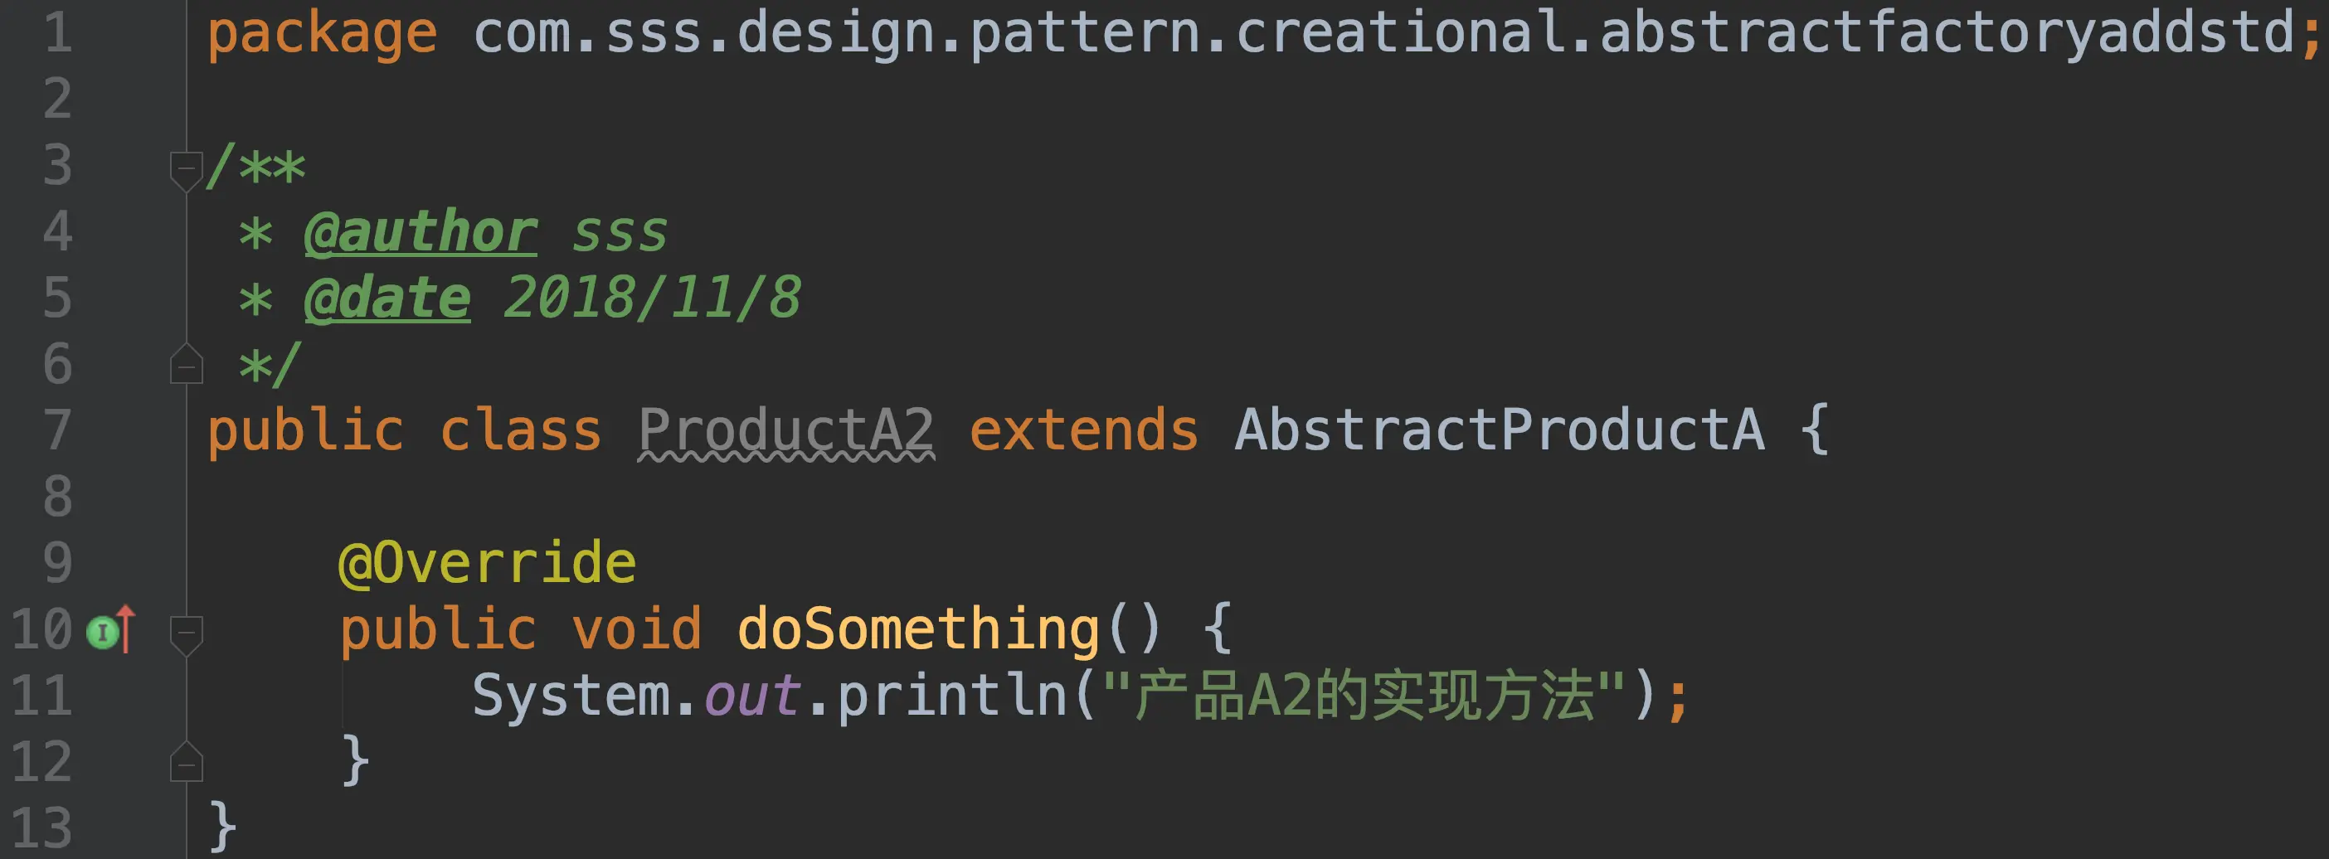Click line number 13 in the gutter
Screen dimensions: 2329x859
pyautogui.click(x=41, y=828)
